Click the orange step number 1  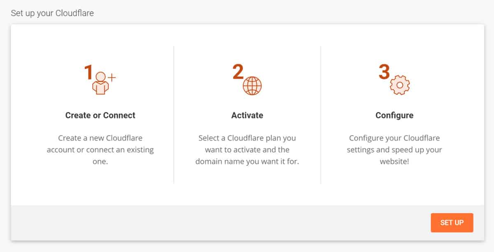click(x=88, y=72)
